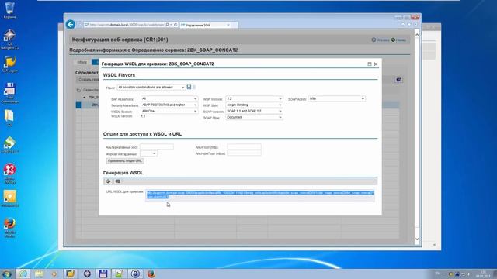Open Firefox from the taskbar

point(151,274)
